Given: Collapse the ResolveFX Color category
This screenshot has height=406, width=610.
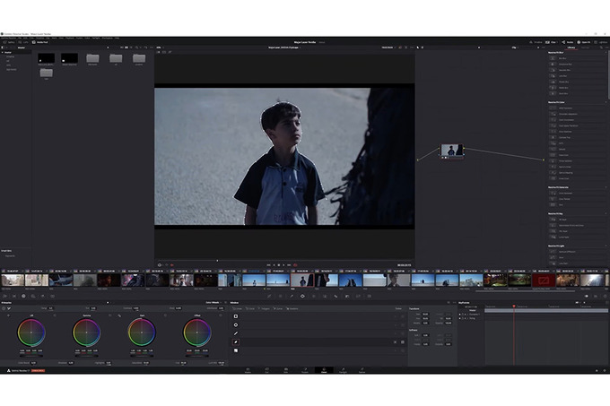Looking at the screenshot, I should click(x=606, y=102).
